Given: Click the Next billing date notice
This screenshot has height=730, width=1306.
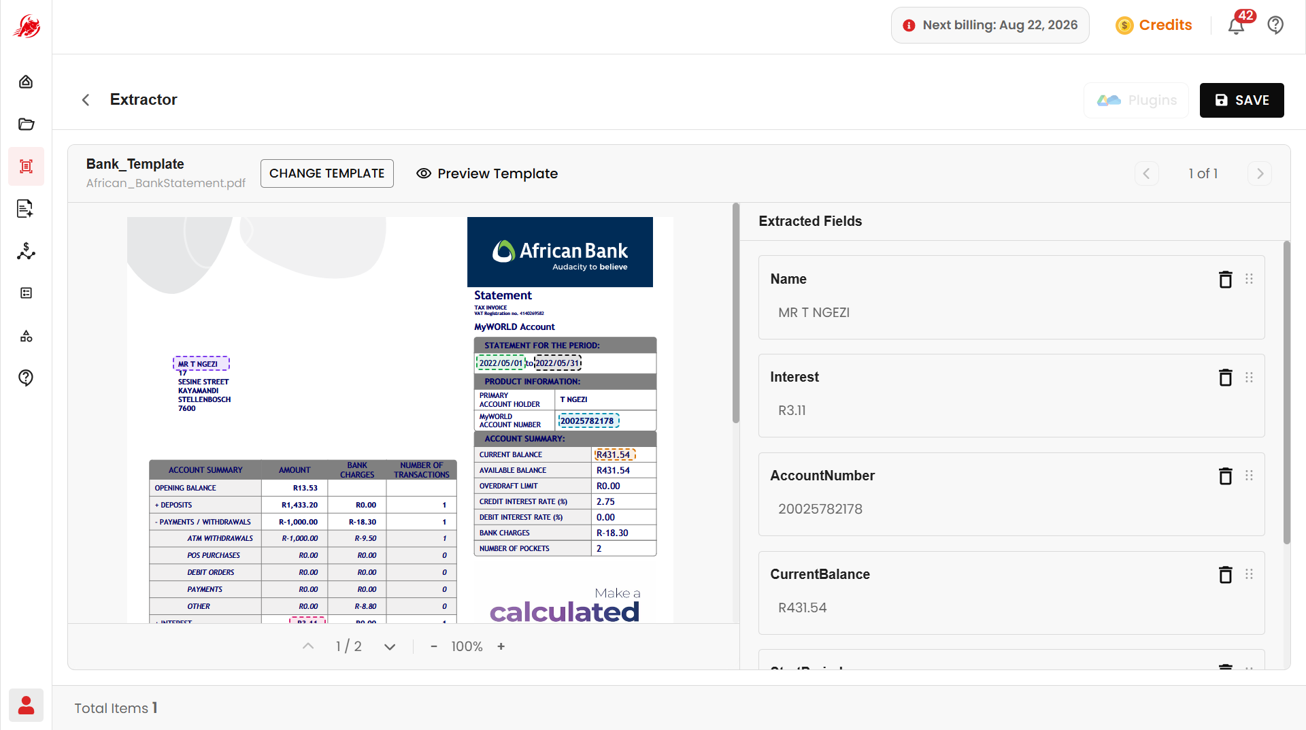Looking at the screenshot, I should [x=990, y=25].
